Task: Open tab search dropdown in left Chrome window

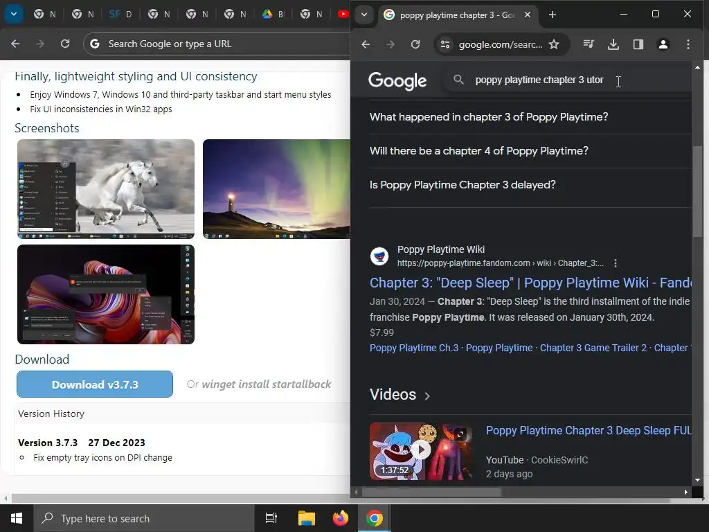Action: 14,14
